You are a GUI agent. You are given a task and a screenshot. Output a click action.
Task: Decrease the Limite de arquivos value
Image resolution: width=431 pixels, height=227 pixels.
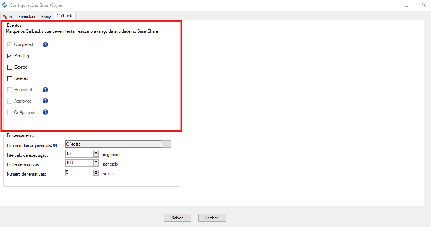click(x=96, y=165)
